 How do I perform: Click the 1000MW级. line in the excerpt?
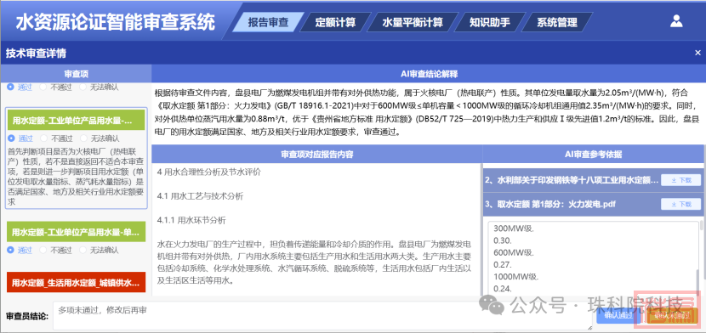(x=515, y=276)
